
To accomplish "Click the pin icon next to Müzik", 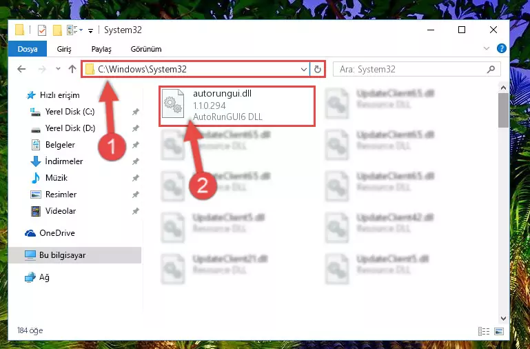I will [x=136, y=178].
